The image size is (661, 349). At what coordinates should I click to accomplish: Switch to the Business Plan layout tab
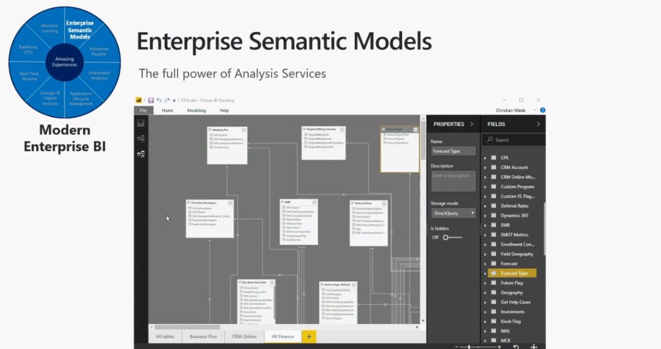(x=203, y=336)
